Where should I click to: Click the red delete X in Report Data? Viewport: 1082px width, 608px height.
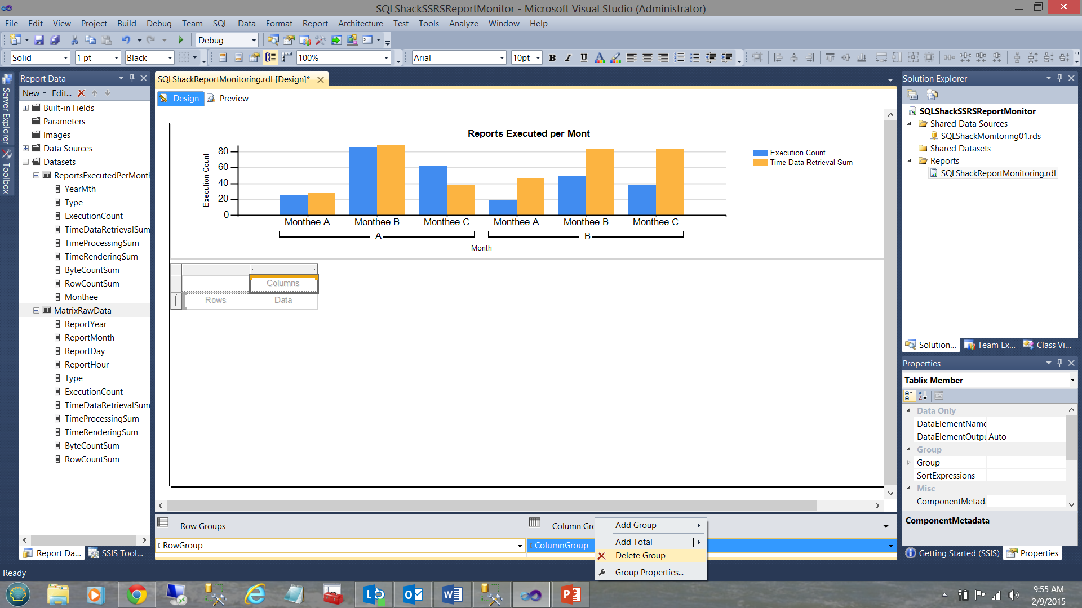pyautogui.click(x=81, y=93)
